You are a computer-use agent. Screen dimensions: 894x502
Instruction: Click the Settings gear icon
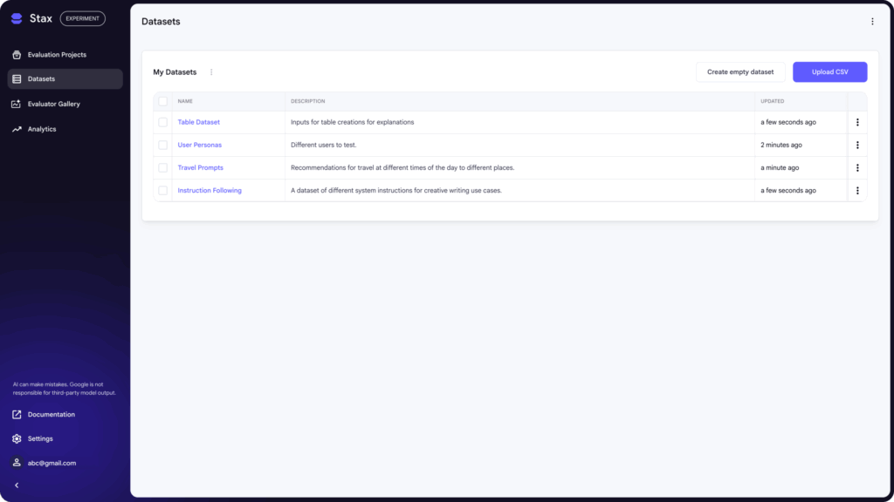[17, 439]
